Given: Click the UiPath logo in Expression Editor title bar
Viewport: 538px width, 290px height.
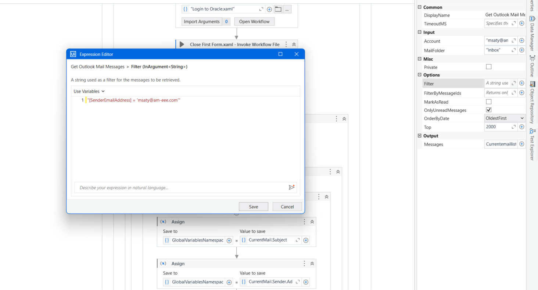Looking at the screenshot, I should point(73,54).
